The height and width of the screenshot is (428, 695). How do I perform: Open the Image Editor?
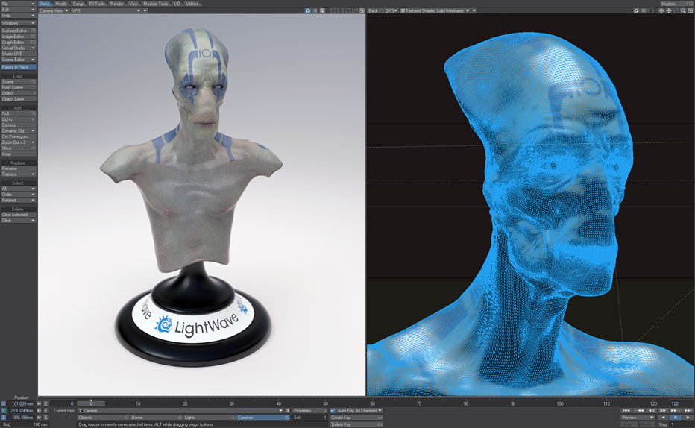[18, 37]
